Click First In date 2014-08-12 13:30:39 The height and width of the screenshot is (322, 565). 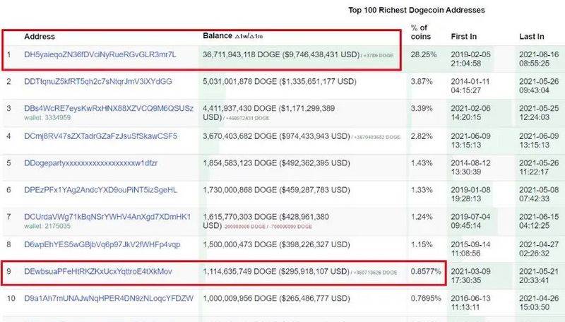(470, 167)
